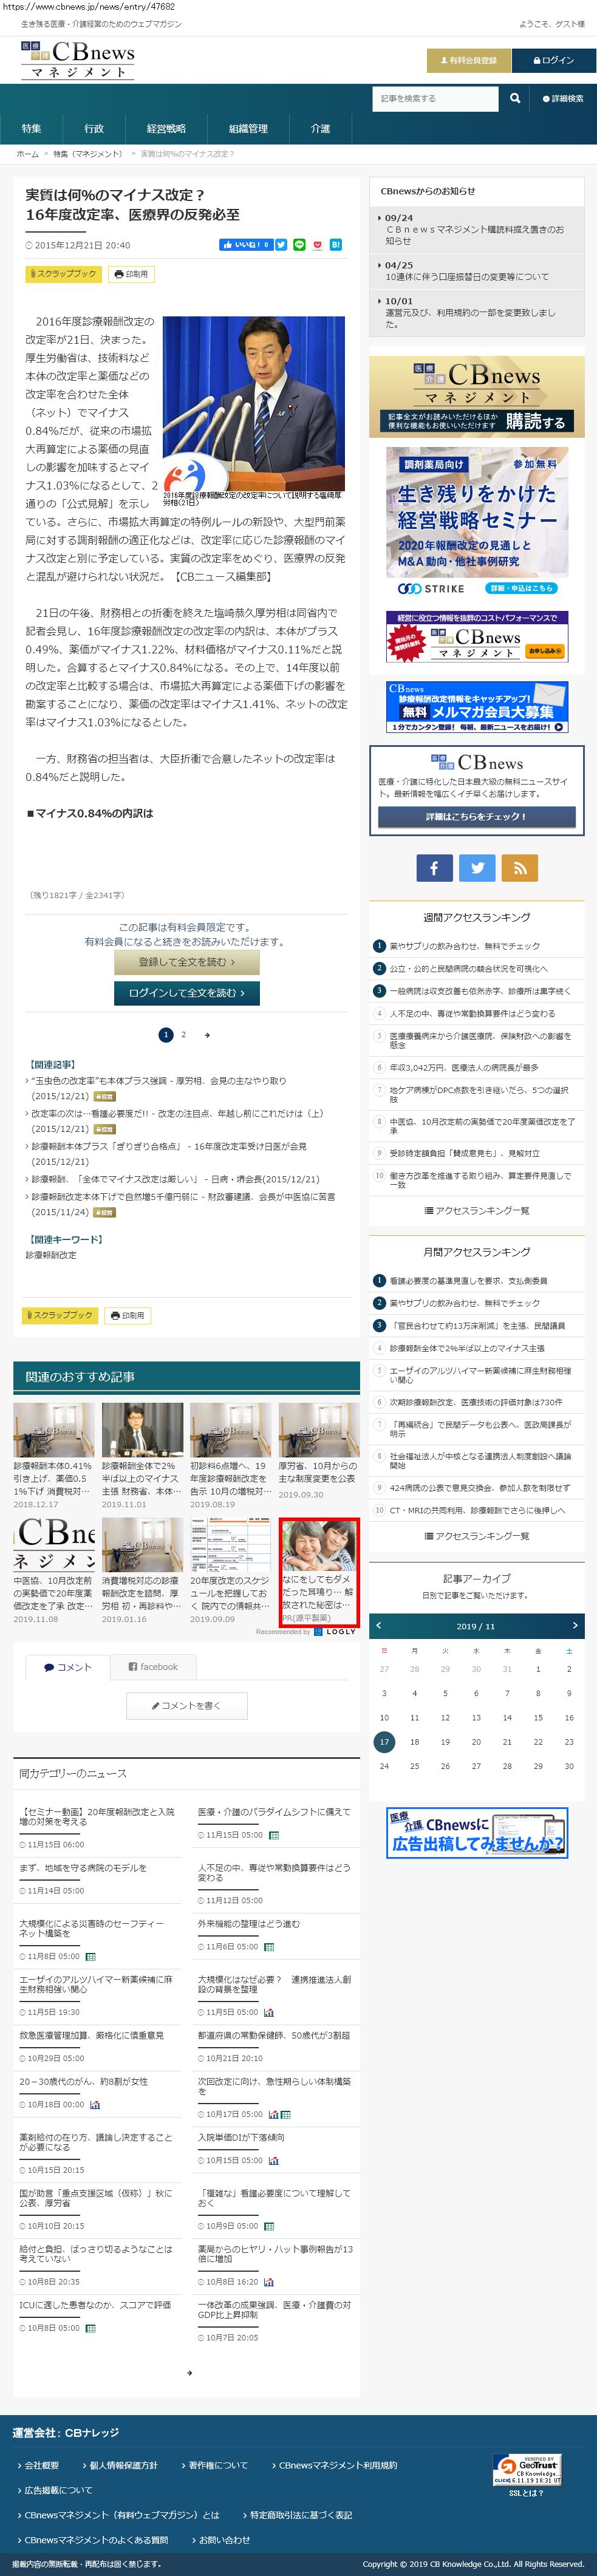Click the sidebar Twitter square icon

click(477, 868)
